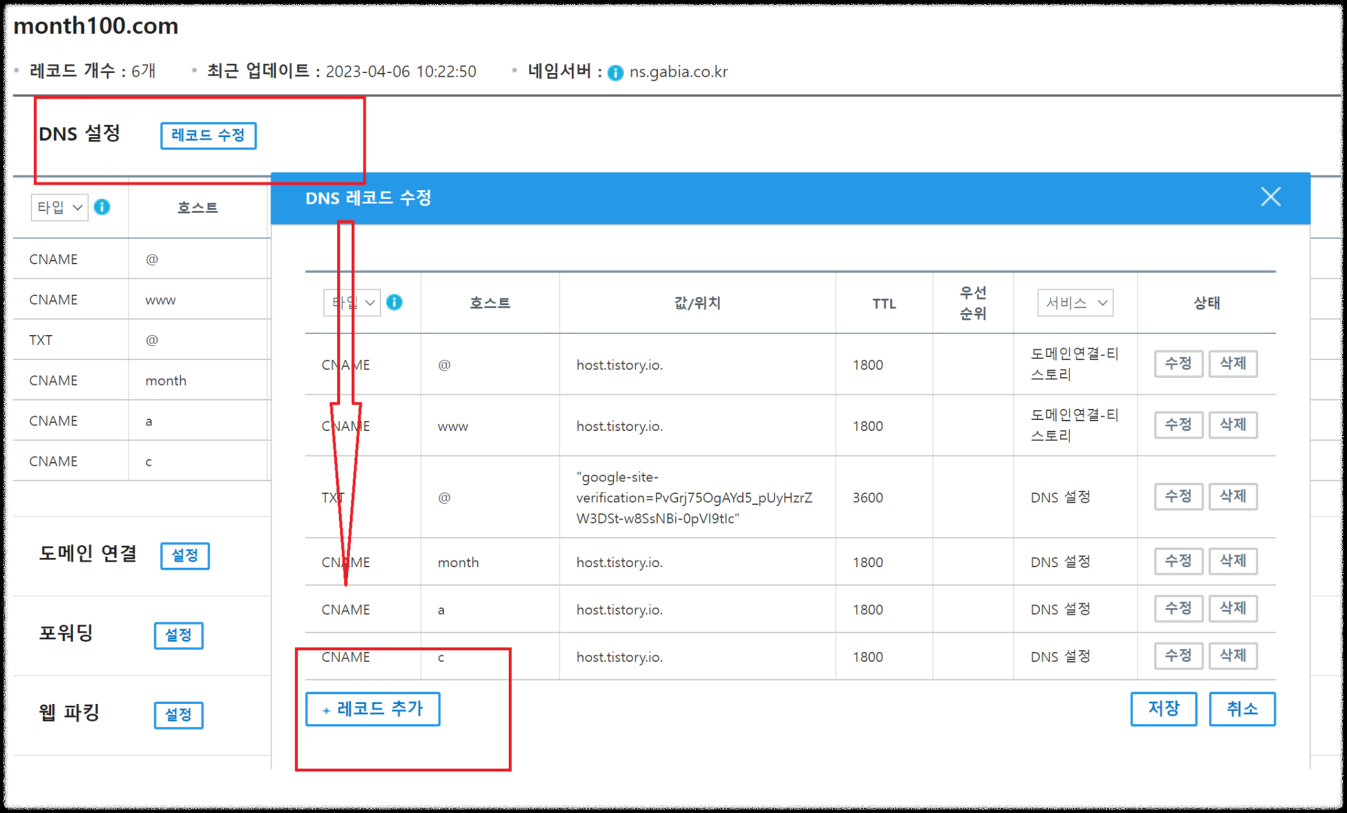1347x813 pixels.
Task: Click 수정 for the TXT record
Action: [x=1178, y=496]
